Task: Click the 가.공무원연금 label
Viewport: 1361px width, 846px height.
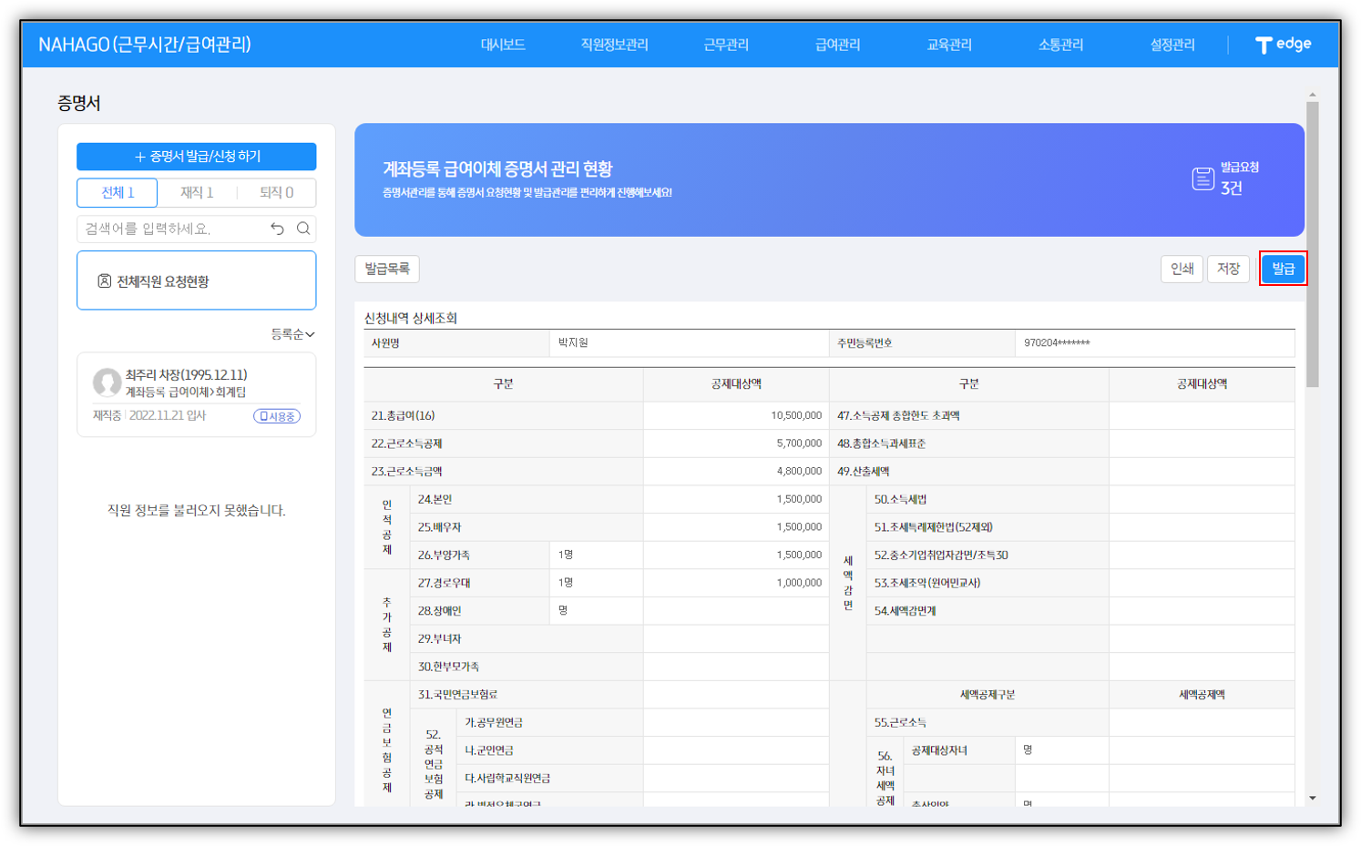Action: click(494, 723)
